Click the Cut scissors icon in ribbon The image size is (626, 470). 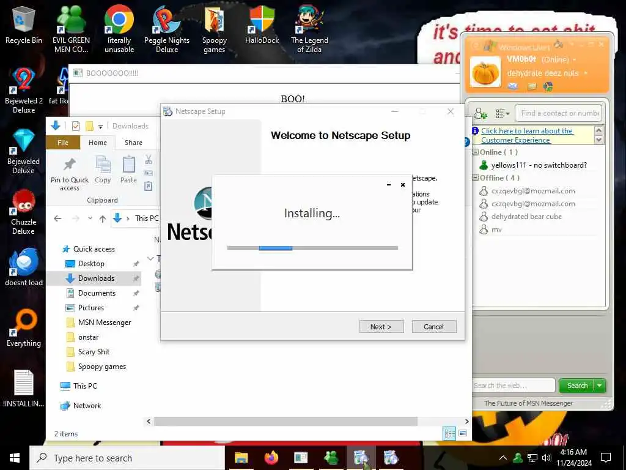149,160
